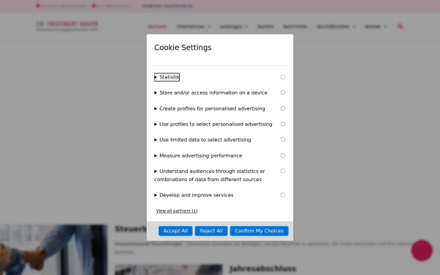Screen dimensions: 440x275
Task: Go to the Nachrichten page
Action: click(x=295, y=26)
